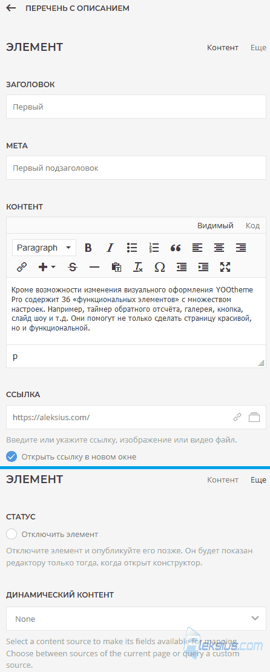The image size is (270, 672).
Task: Open the media library icon in Ссылка field
Action: tap(255, 417)
